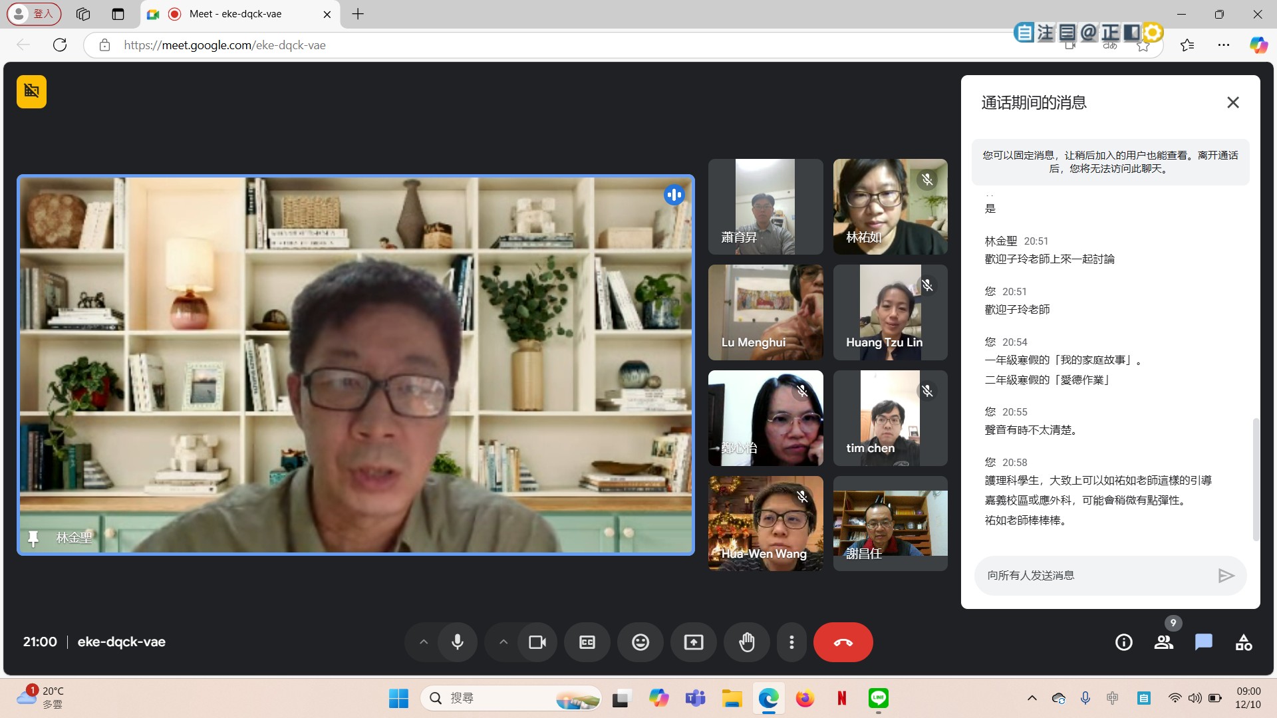The width and height of the screenshot is (1277, 718).
Task: Open the volume icon in system tray
Action: coord(1195,698)
